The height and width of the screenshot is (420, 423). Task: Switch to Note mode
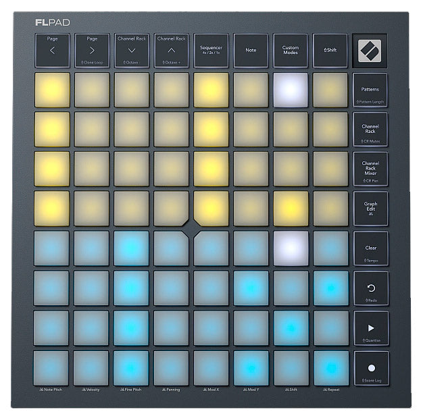click(251, 51)
